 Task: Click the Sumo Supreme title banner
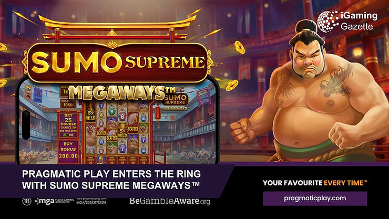[117, 63]
